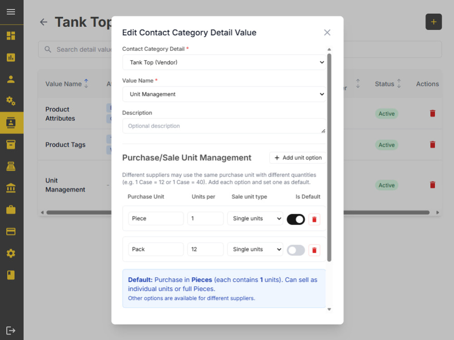Edit units per field showing 1
Screen dimensions: 454x340
coord(205,218)
